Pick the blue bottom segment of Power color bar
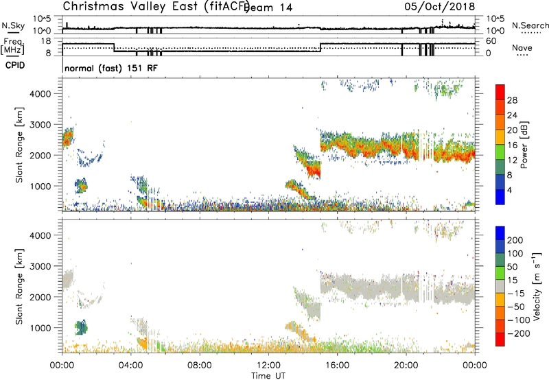The width and height of the screenshot is (549, 380). point(500,197)
